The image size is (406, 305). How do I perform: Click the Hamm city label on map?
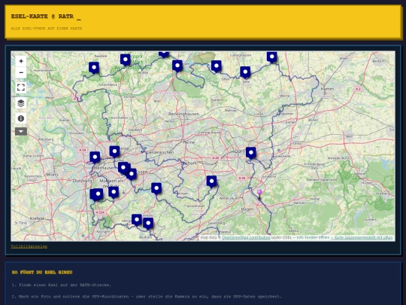(x=327, y=89)
